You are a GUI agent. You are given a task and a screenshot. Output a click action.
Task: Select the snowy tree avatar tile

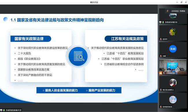[173, 100]
